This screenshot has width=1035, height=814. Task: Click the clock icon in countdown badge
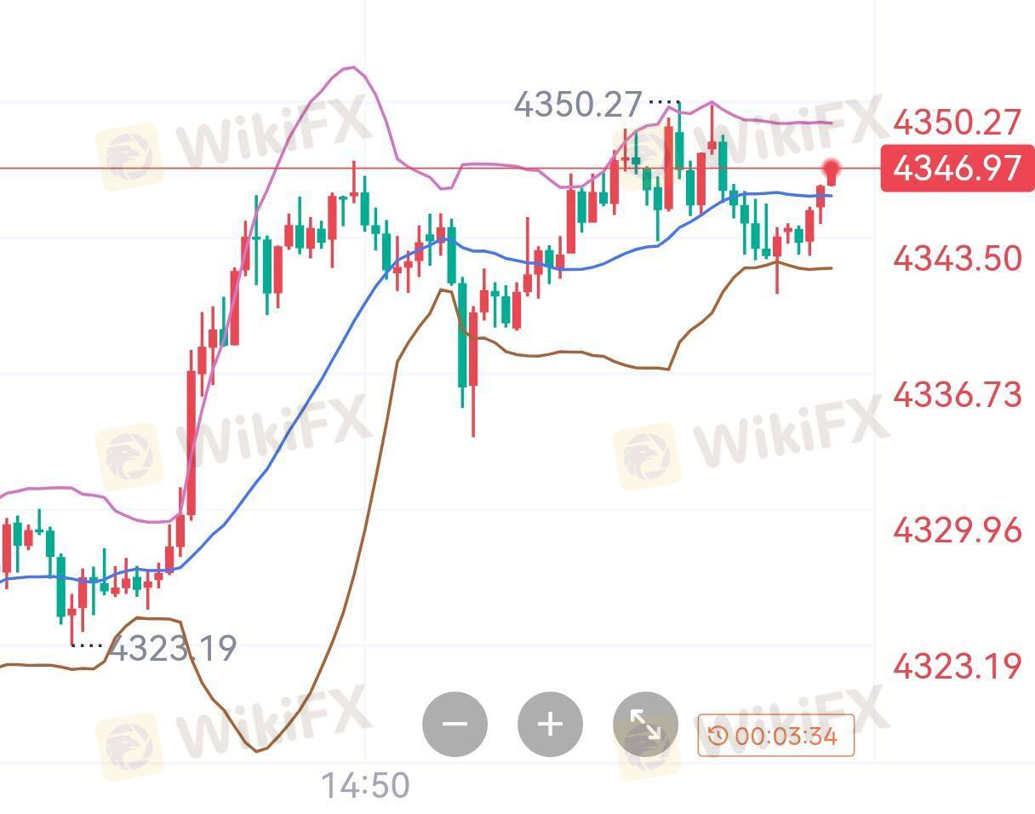pyautogui.click(x=718, y=736)
